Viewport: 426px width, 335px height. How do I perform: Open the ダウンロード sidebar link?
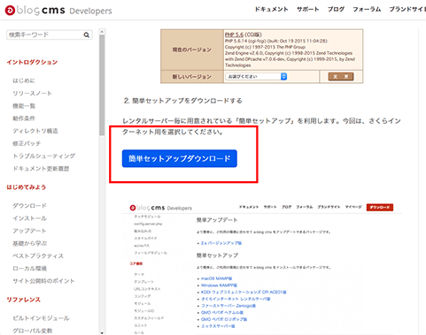[x=29, y=206]
